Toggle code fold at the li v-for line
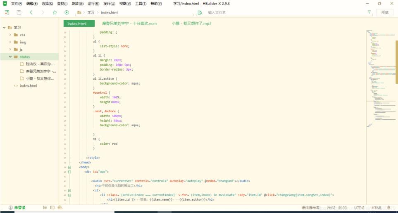This screenshot has height=213, width=398. pos(69,195)
